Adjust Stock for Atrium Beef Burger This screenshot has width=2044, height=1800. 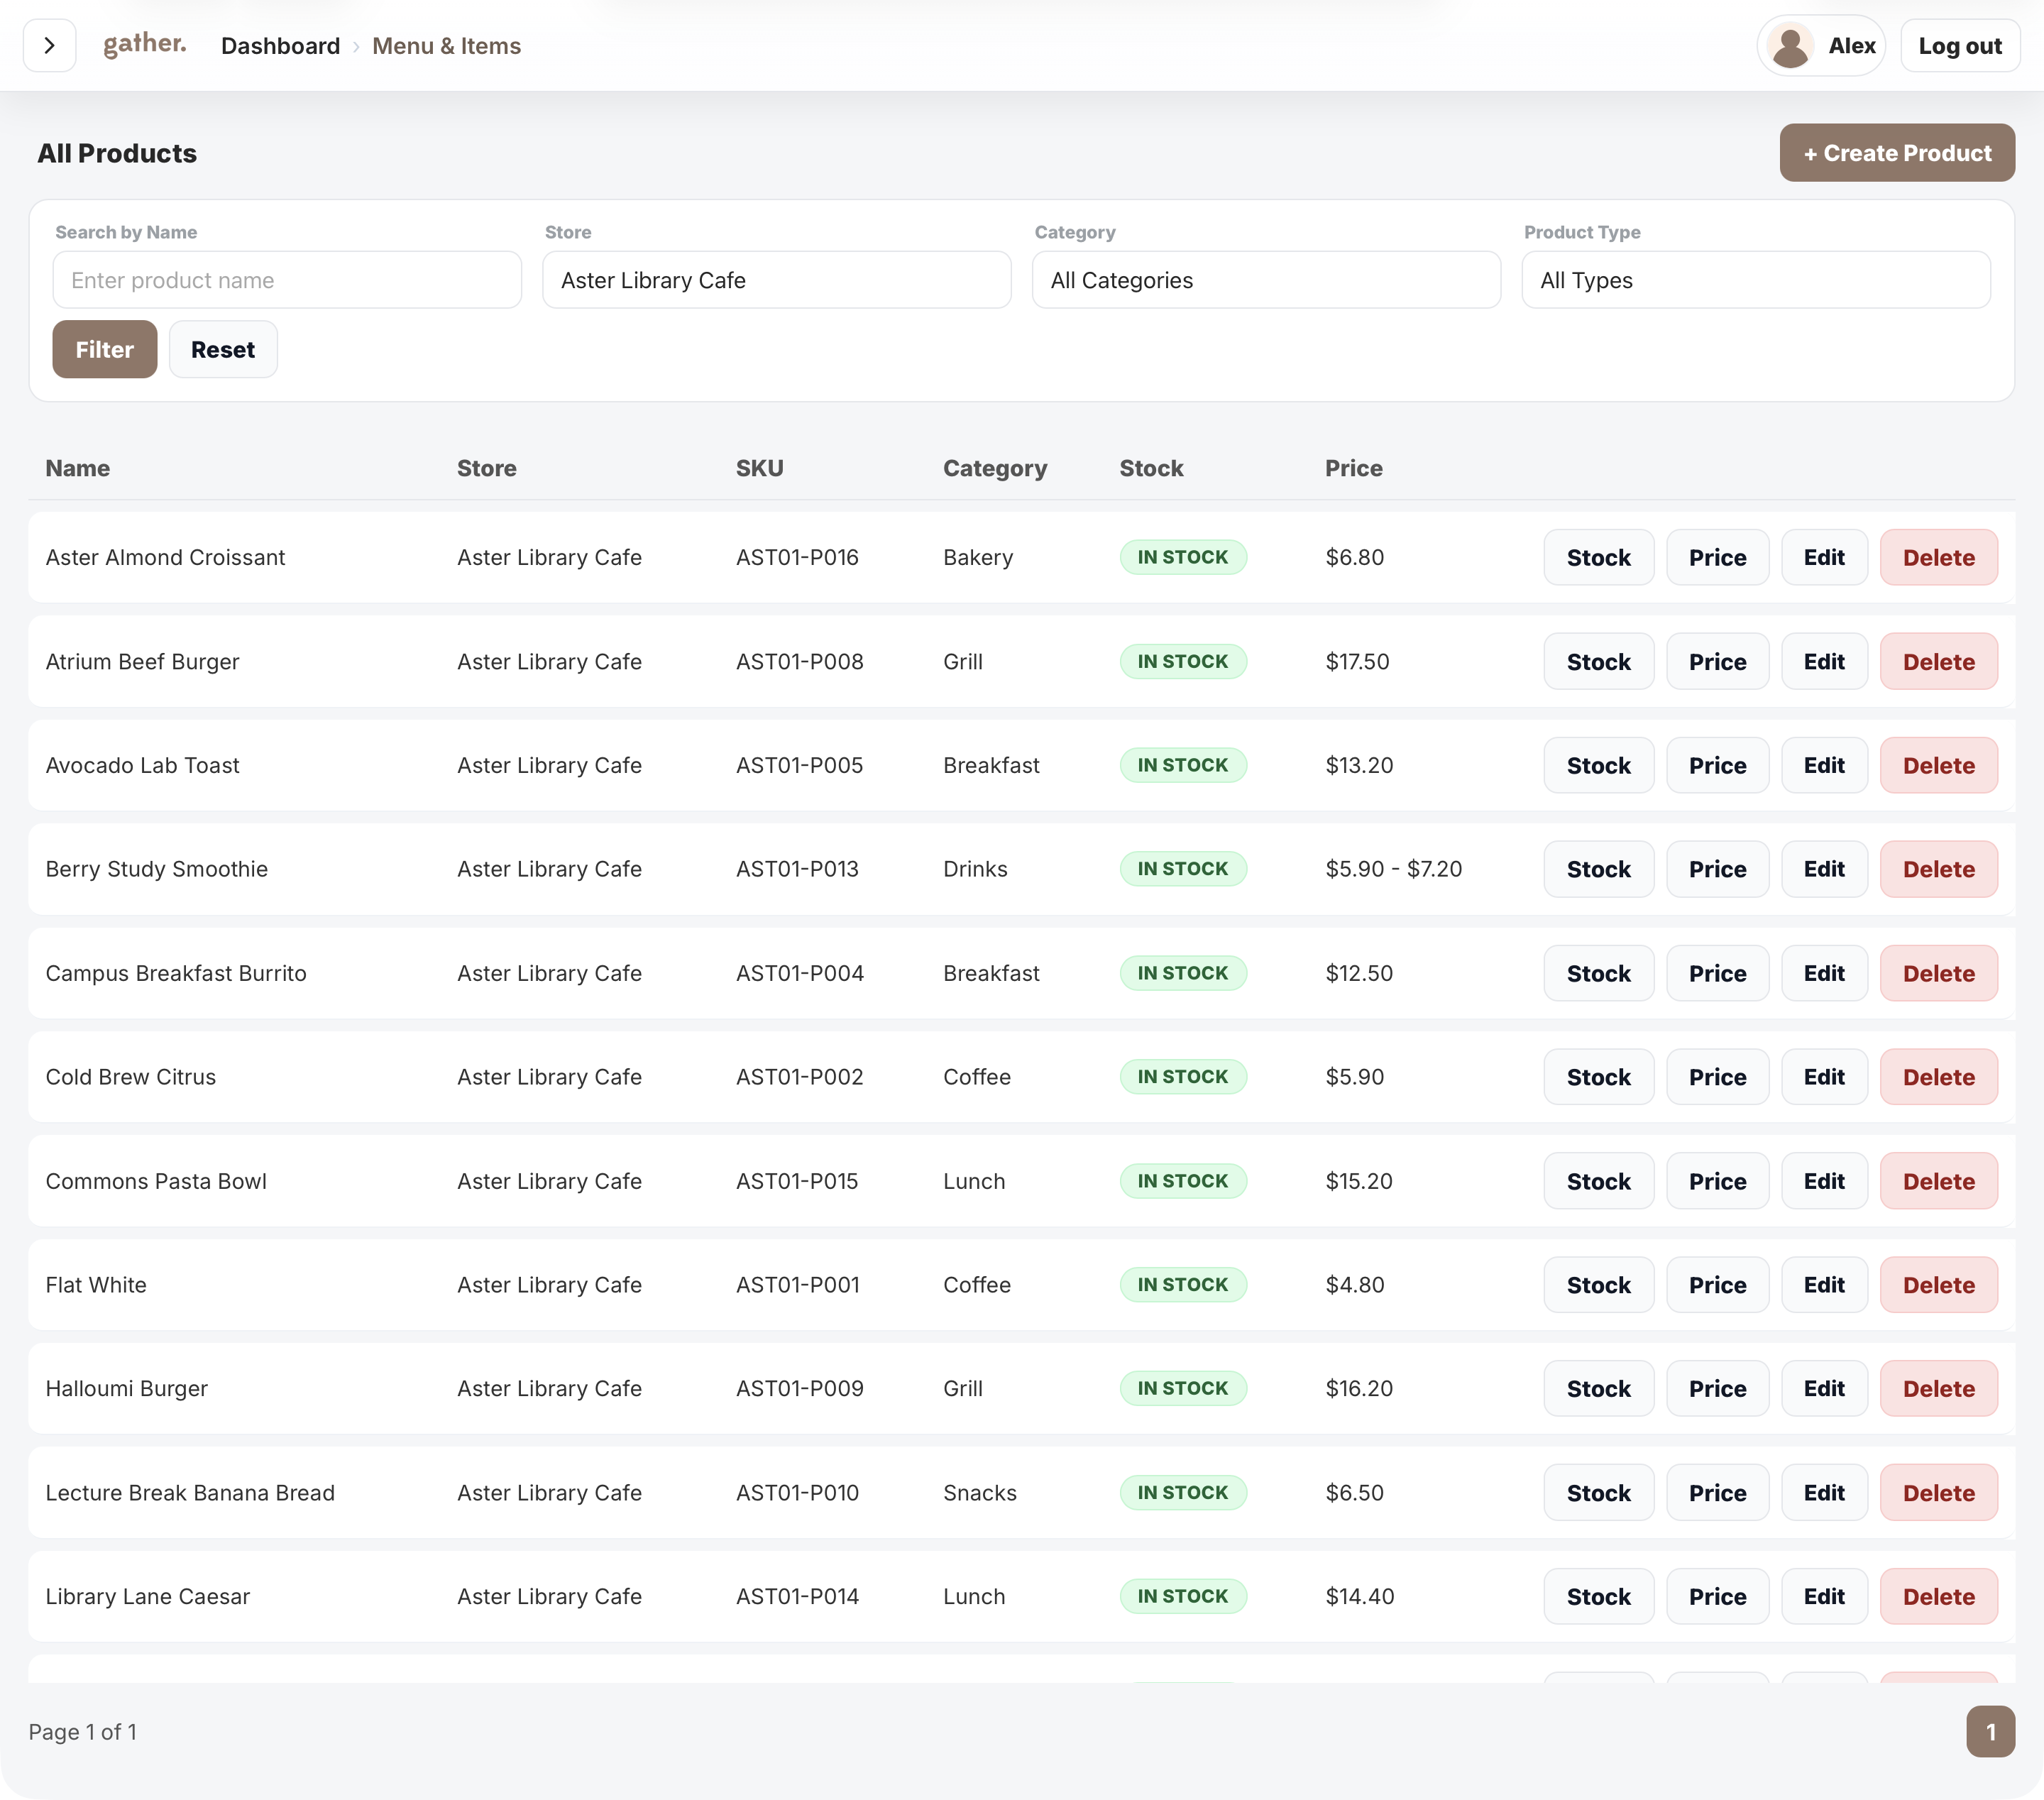[x=1598, y=662]
